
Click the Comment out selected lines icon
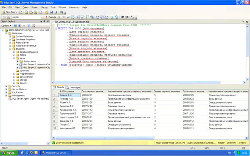[112, 17]
